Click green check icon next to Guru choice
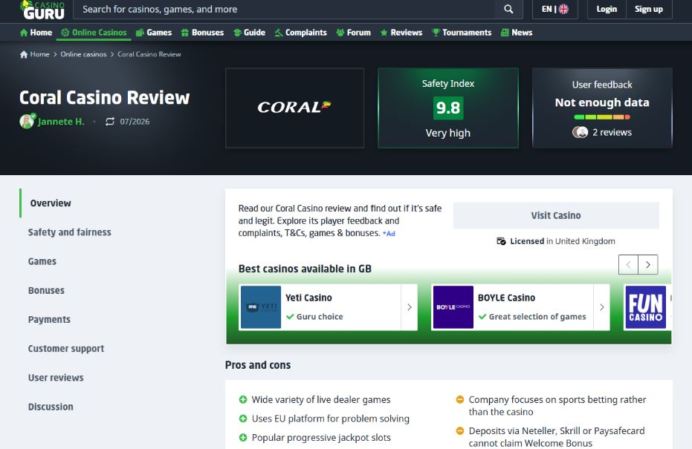 pyautogui.click(x=290, y=316)
